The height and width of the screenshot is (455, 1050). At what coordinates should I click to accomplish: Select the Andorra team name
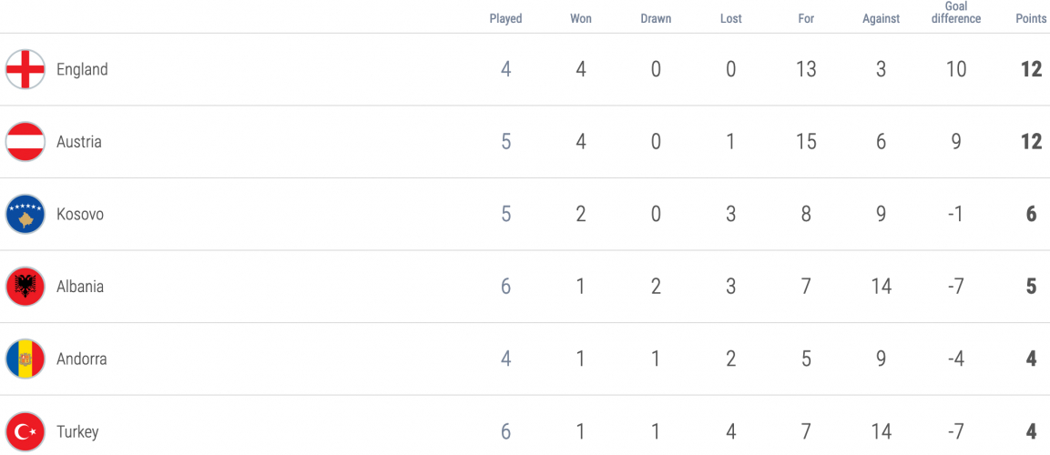(81, 359)
